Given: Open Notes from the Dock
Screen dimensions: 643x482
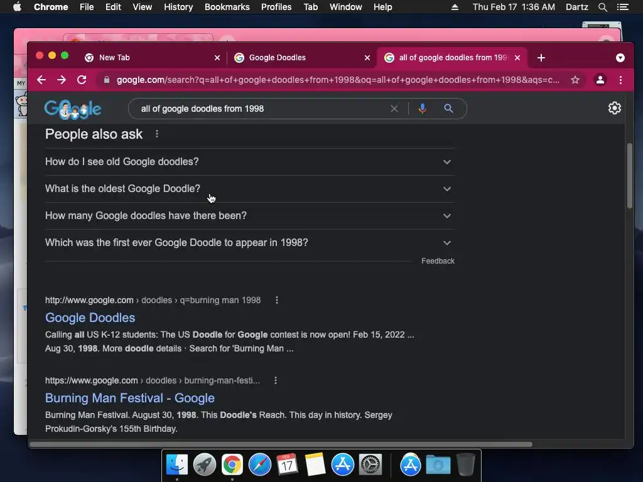Looking at the screenshot, I should pyautogui.click(x=315, y=465).
